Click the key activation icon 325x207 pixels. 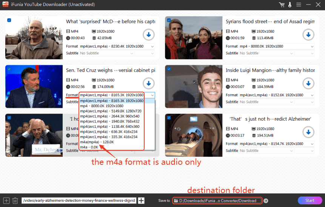[290, 5]
